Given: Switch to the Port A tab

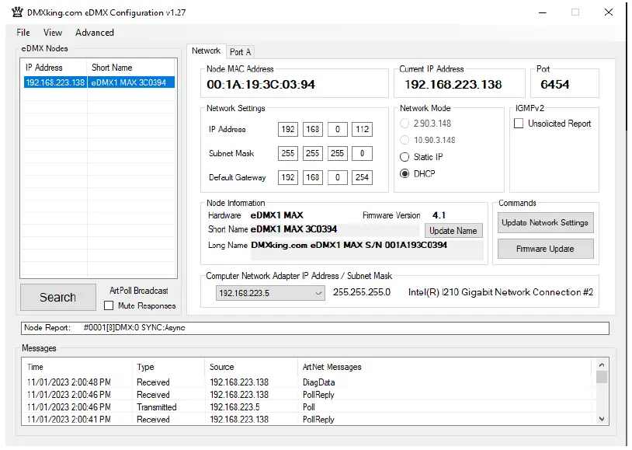Looking at the screenshot, I should pos(240,52).
